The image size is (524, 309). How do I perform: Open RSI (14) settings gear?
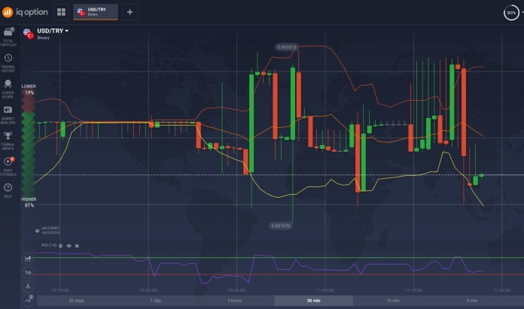coord(60,246)
